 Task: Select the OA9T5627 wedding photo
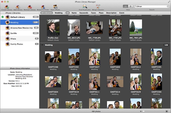pos(95,57)
